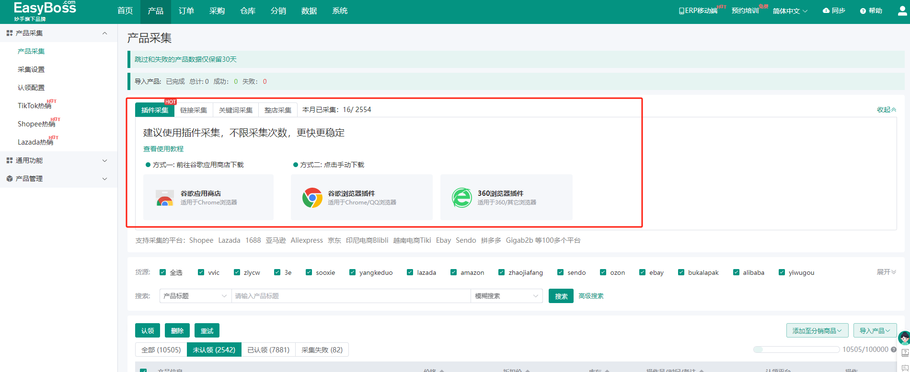This screenshot has width=910, height=372.
Task: Select the 全部 (10505) tab
Action: 161,350
